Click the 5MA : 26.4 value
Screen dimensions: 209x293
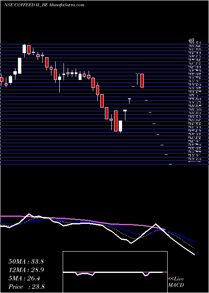pyautogui.click(x=24, y=278)
